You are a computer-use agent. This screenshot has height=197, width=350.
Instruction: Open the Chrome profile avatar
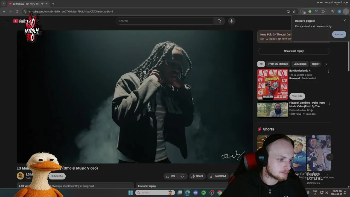(x=339, y=11)
